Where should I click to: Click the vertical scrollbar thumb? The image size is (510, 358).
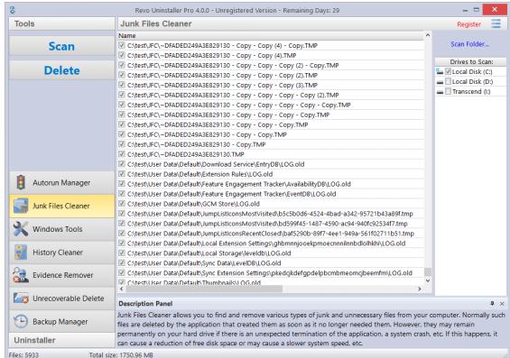(428, 271)
